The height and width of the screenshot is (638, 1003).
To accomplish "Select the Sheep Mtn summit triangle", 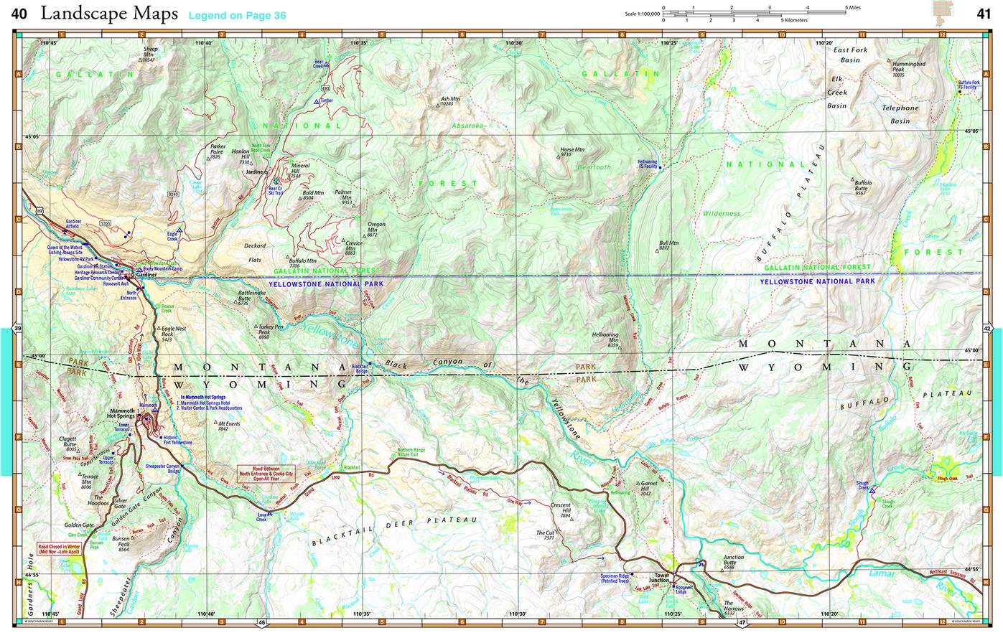I will point(140,61).
